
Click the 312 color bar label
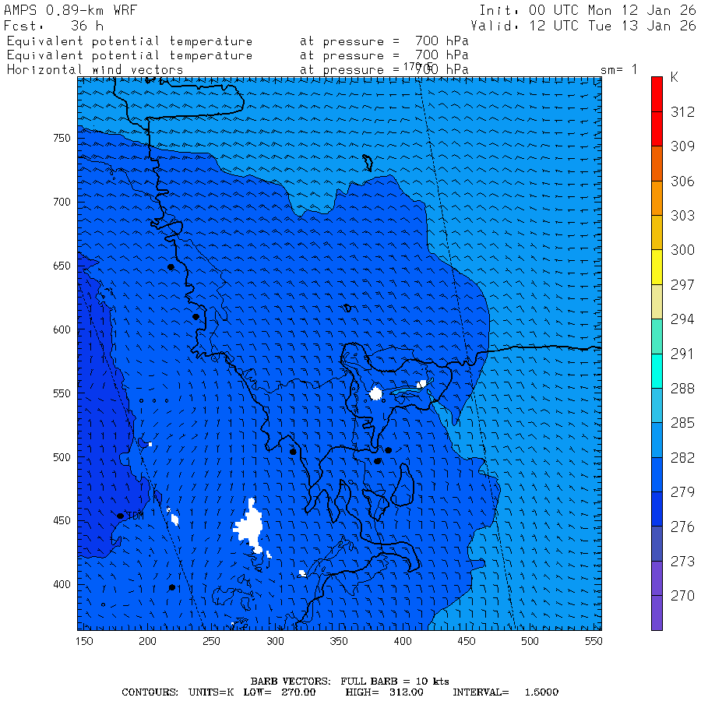[682, 111]
